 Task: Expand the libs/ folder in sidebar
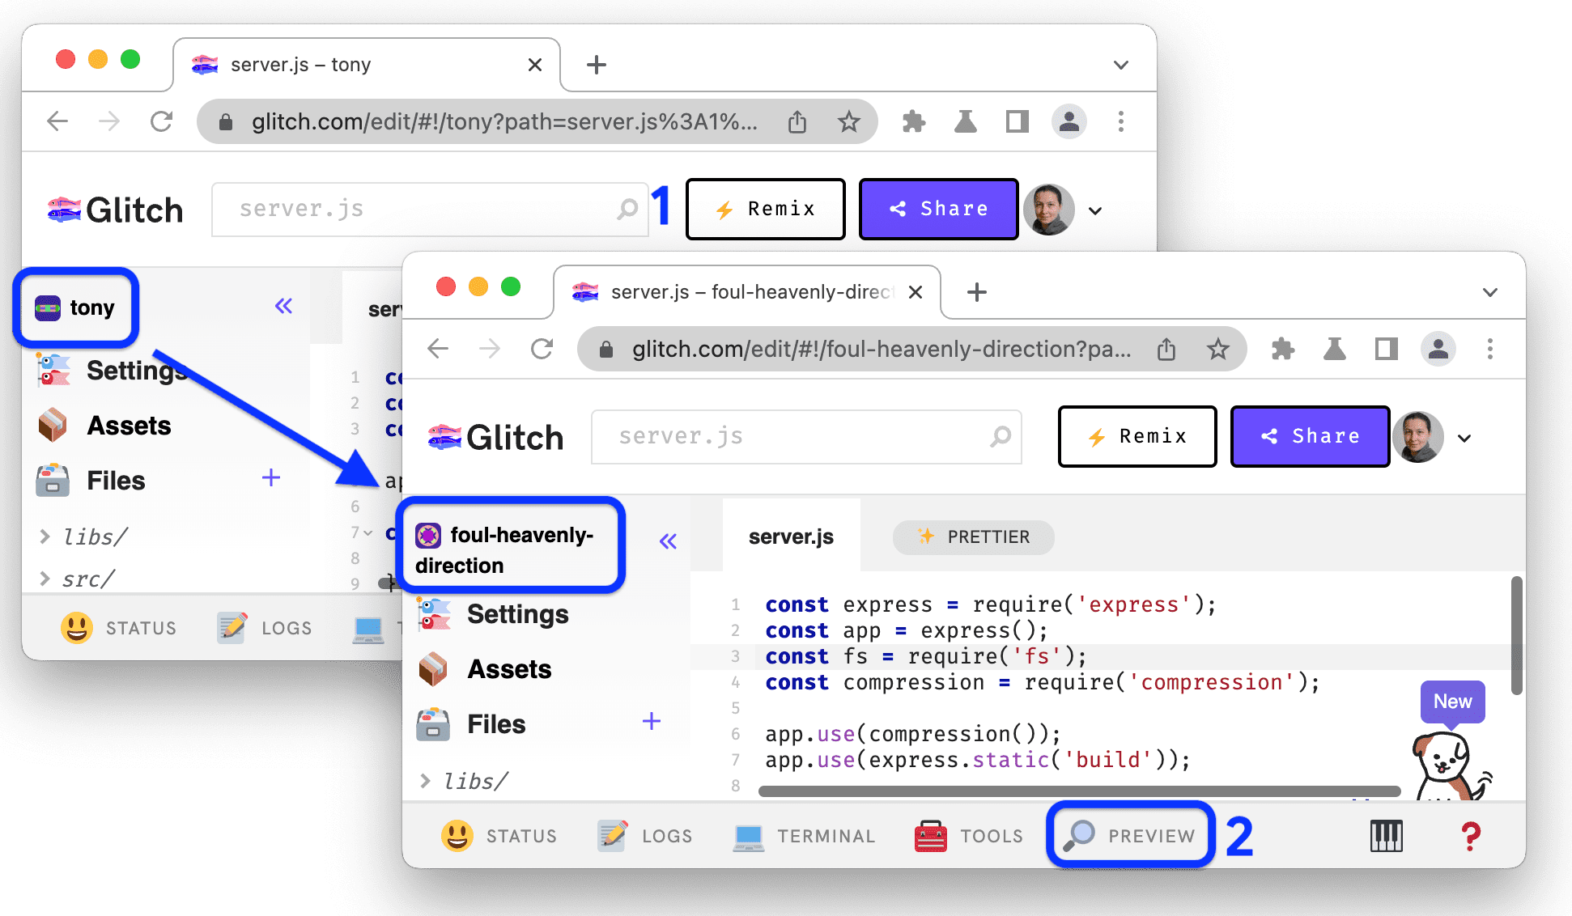click(427, 781)
